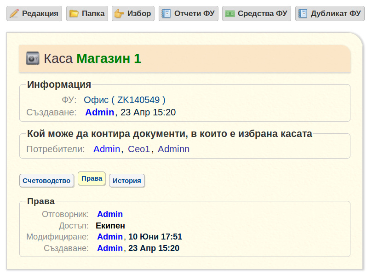
Task: Switch to the История tab
Action: pyautogui.click(x=127, y=181)
